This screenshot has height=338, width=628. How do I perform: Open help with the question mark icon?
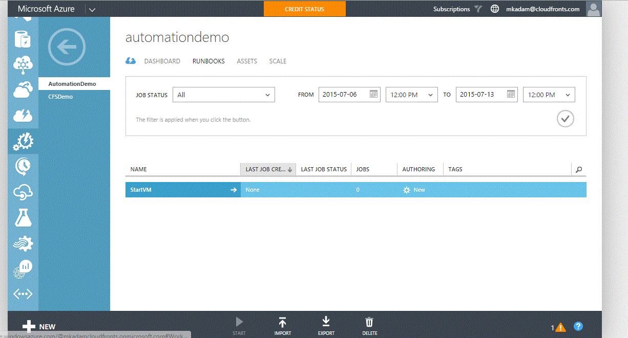tap(578, 326)
